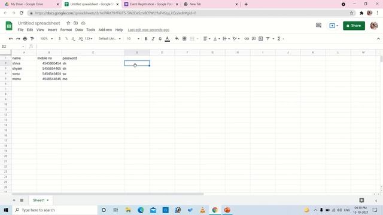Open text rotation dropdown
This screenshot has height=215, width=383.
click(x=236, y=39)
